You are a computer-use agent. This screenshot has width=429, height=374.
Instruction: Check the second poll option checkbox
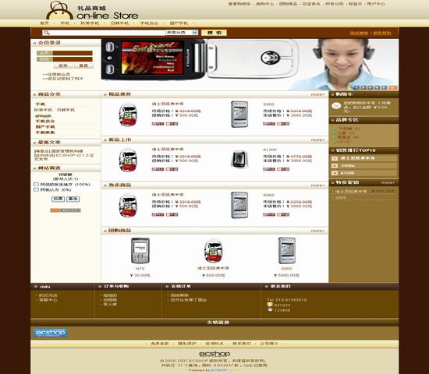(x=36, y=189)
